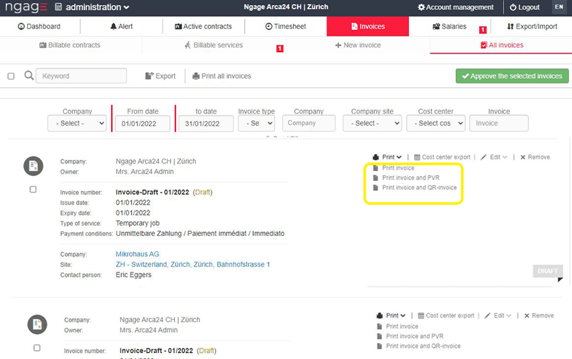Click Approve the selected invoices button

point(512,76)
